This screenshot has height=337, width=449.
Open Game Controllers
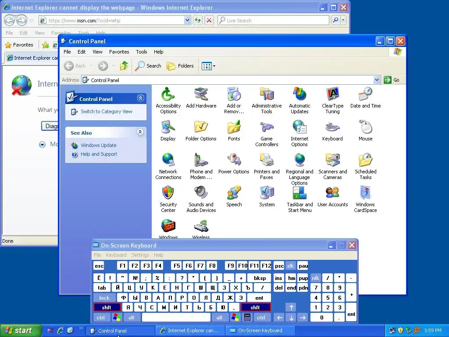tap(267, 133)
